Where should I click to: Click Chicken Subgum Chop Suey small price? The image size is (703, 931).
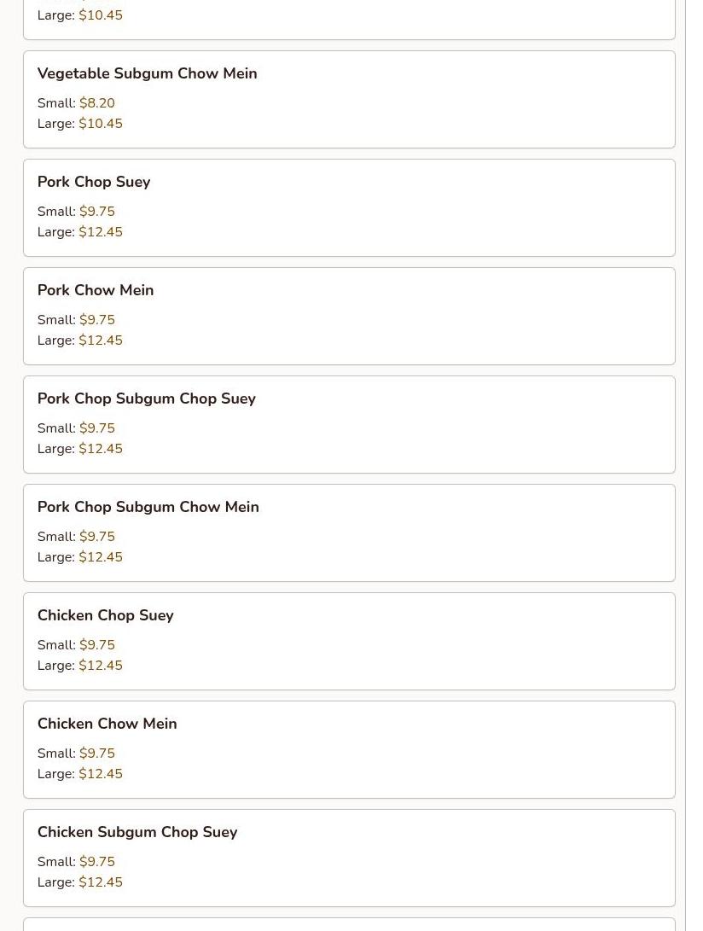97,862
